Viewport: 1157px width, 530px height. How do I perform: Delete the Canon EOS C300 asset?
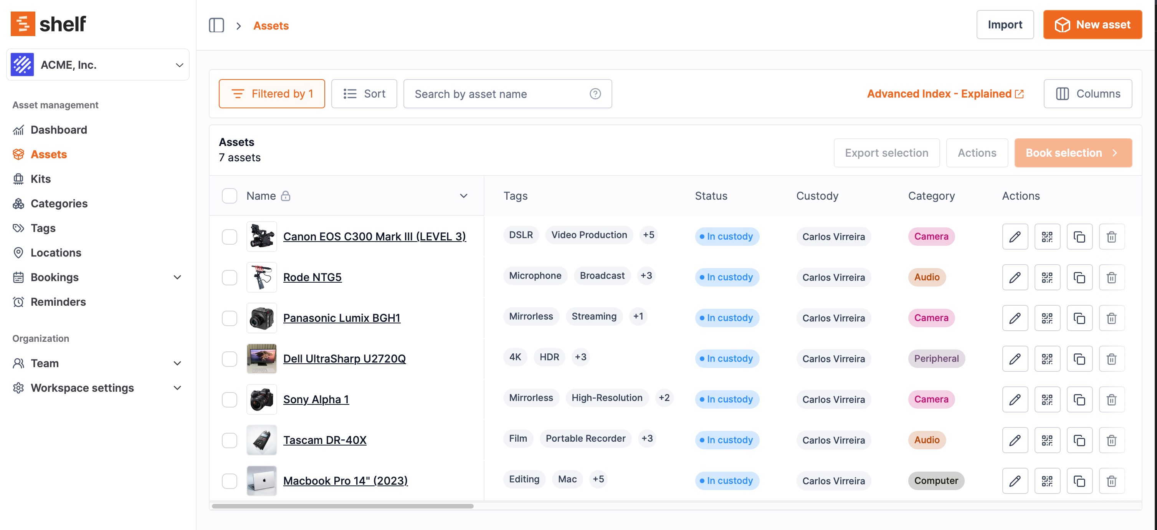tap(1112, 237)
